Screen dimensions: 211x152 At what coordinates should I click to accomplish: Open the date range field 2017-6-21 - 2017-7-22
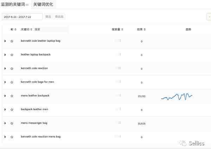[x=22, y=17]
